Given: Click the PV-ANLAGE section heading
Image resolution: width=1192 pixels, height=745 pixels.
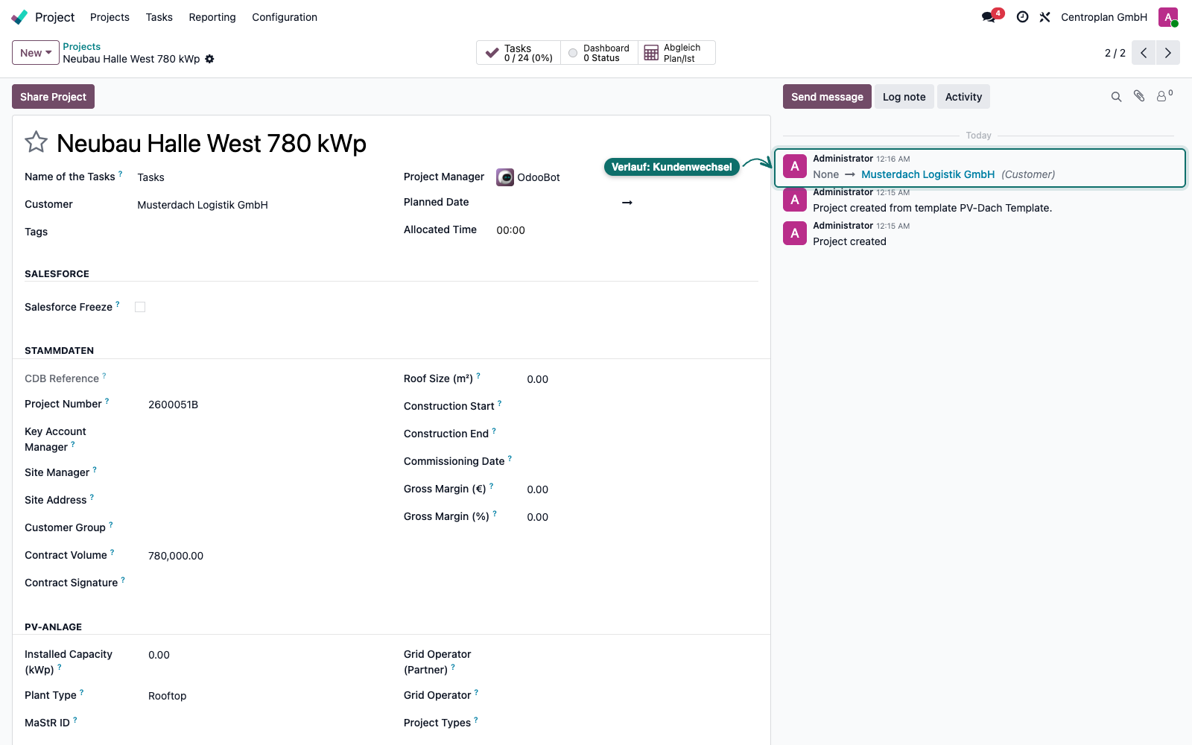Looking at the screenshot, I should (54, 627).
